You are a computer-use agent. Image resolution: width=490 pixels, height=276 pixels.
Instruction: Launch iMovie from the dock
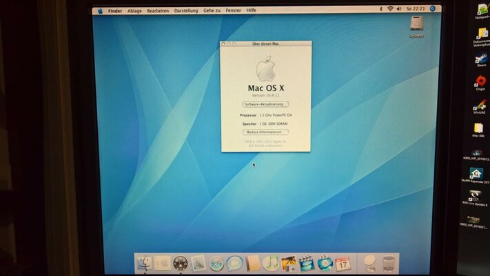coord(307,263)
